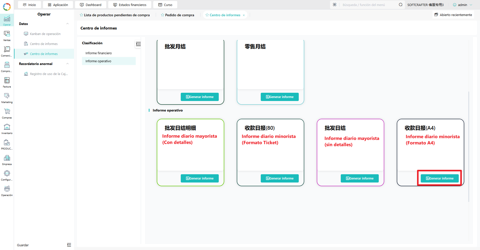Open Abierto recientemente button
Viewport: 480px width, 250px height.
[x=453, y=15]
